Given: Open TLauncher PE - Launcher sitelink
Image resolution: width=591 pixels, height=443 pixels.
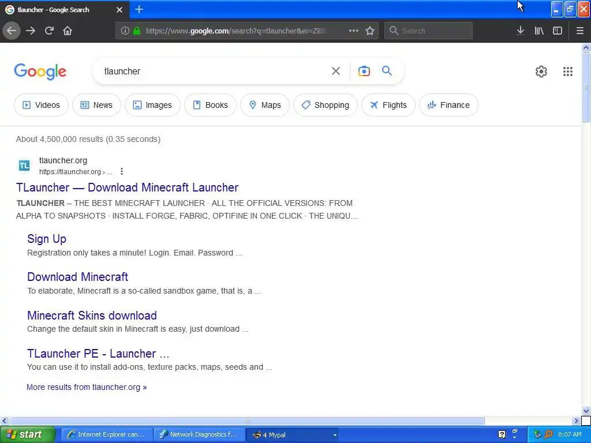Looking at the screenshot, I should [x=98, y=354].
